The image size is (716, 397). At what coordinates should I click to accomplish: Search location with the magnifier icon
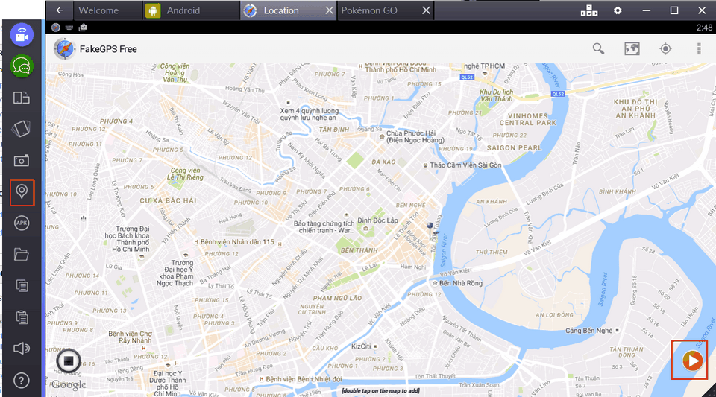click(598, 48)
